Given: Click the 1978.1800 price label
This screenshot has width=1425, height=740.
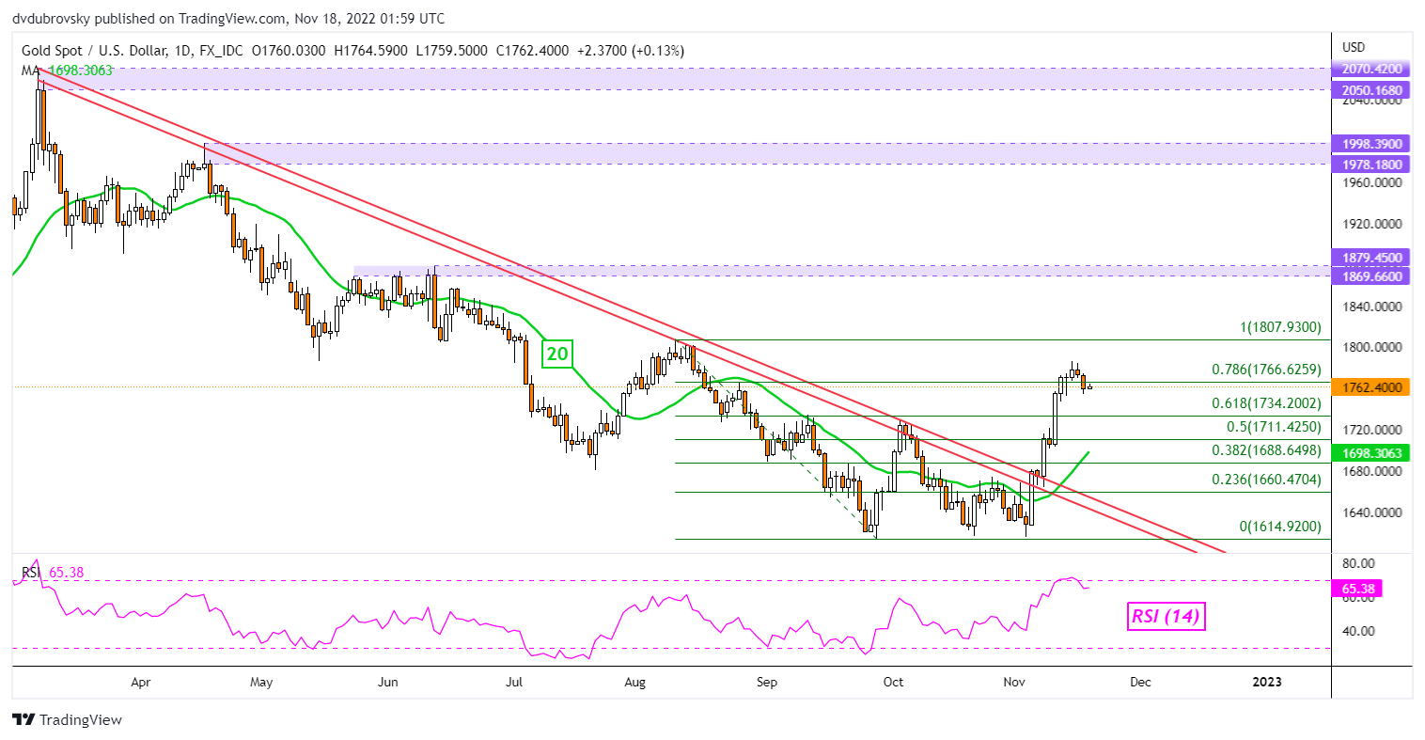Looking at the screenshot, I should click(1371, 165).
